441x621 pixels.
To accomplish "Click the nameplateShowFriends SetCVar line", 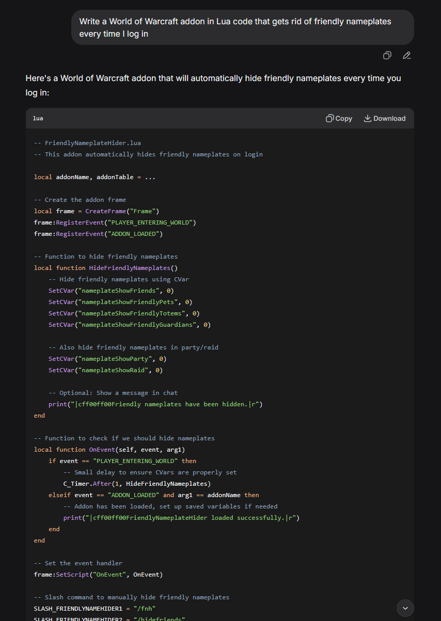I will tap(111, 291).
